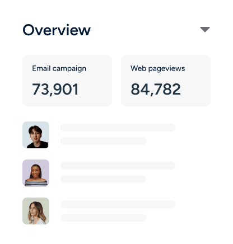Click the 84,782 pageviews value
Screen dimensions: 233x244
(156, 89)
